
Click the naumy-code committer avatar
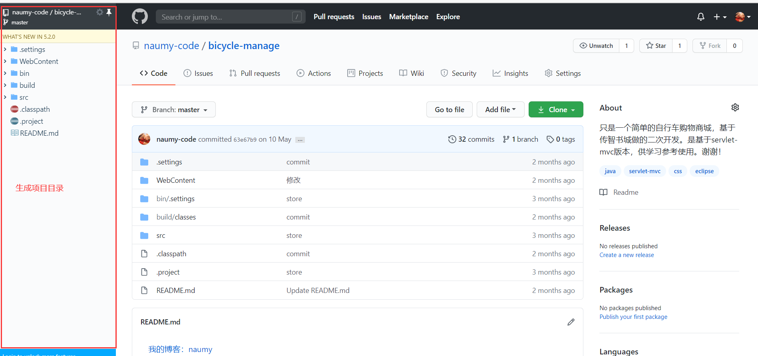click(144, 139)
